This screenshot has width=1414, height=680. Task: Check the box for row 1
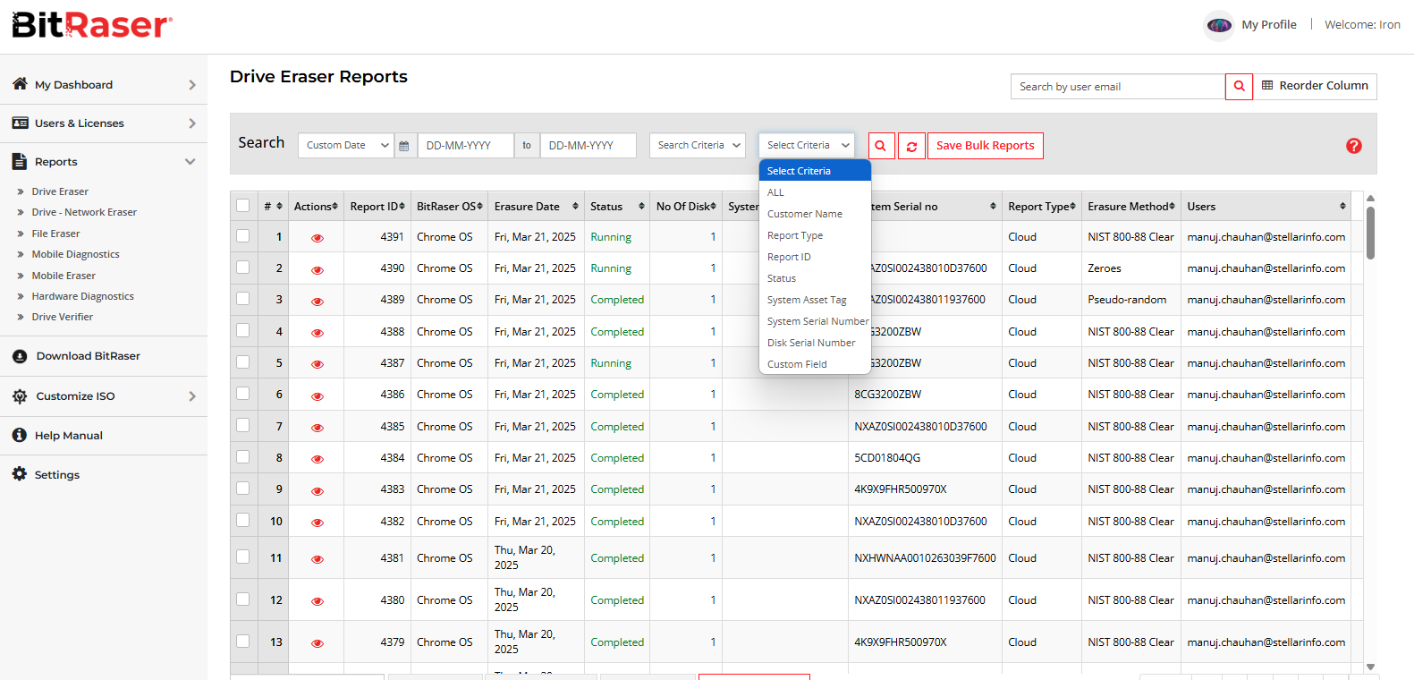(243, 235)
